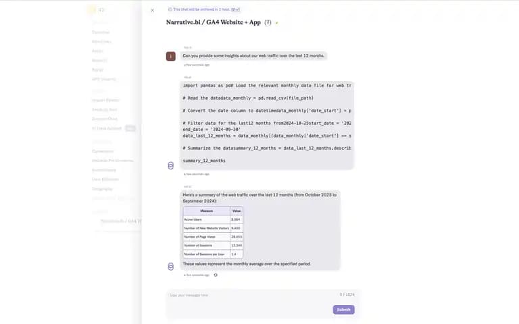Open the Geography sidebar item
This screenshot has height=324, width=519.
(102, 189)
